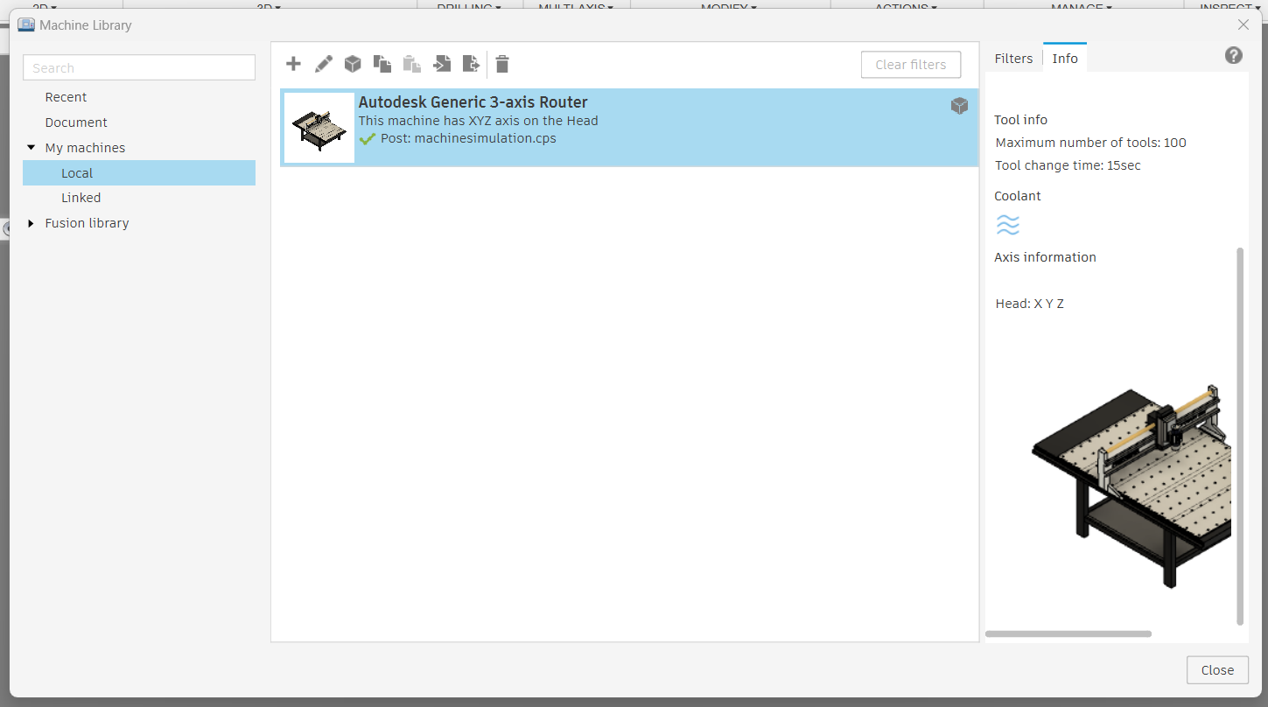Click the 'Tool info' heading
The image size is (1268, 707).
[1020, 120]
